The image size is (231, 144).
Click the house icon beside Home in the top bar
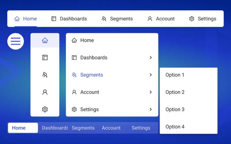(x=17, y=19)
